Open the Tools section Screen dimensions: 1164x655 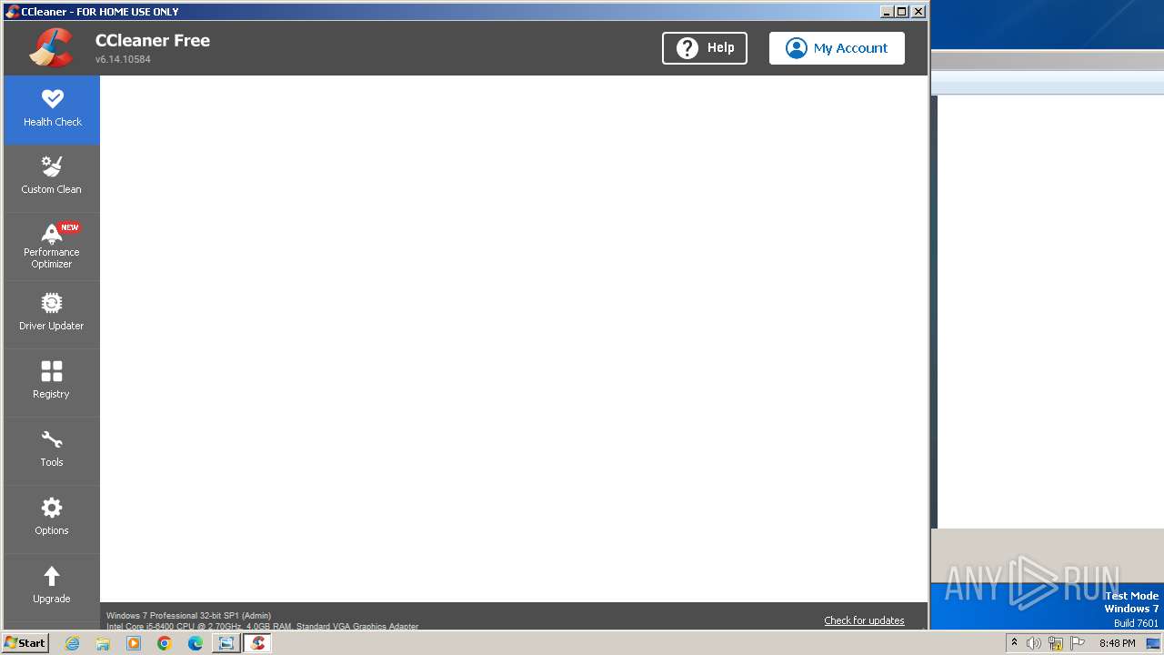(52, 451)
